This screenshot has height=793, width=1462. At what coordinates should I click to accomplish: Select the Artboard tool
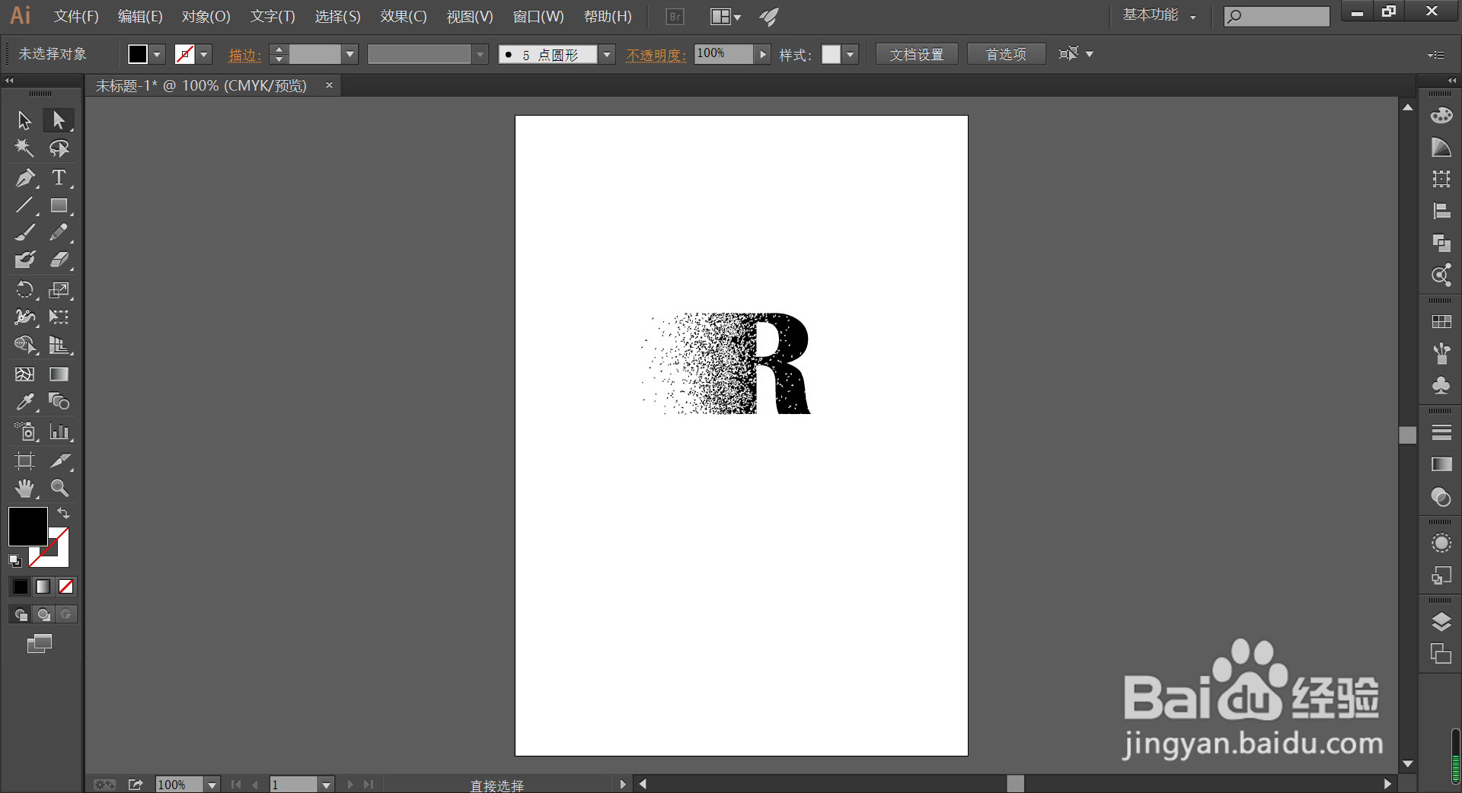(x=24, y=460)
